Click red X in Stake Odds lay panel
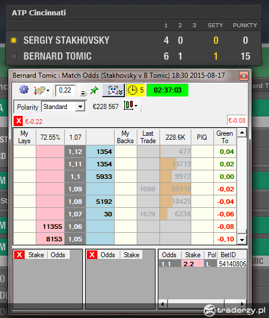Screen dimensions: 269x318 (x=19, y=255)
